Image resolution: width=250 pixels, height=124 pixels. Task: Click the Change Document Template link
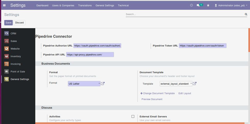click(x=159, y=93)
